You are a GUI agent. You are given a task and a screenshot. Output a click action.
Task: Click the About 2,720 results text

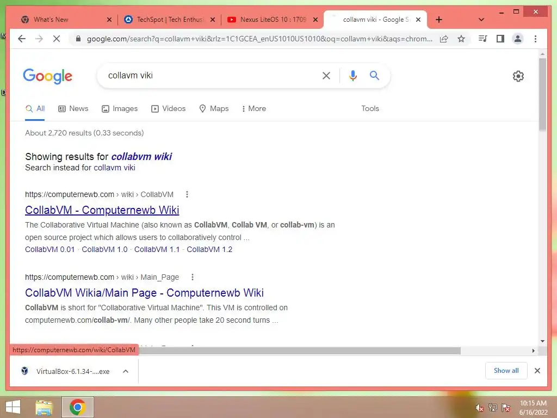[84, 133]
